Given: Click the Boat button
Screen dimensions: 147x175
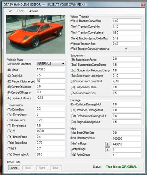Looking at the screenshot, I should pyautogui.click(x=56, y=168).
